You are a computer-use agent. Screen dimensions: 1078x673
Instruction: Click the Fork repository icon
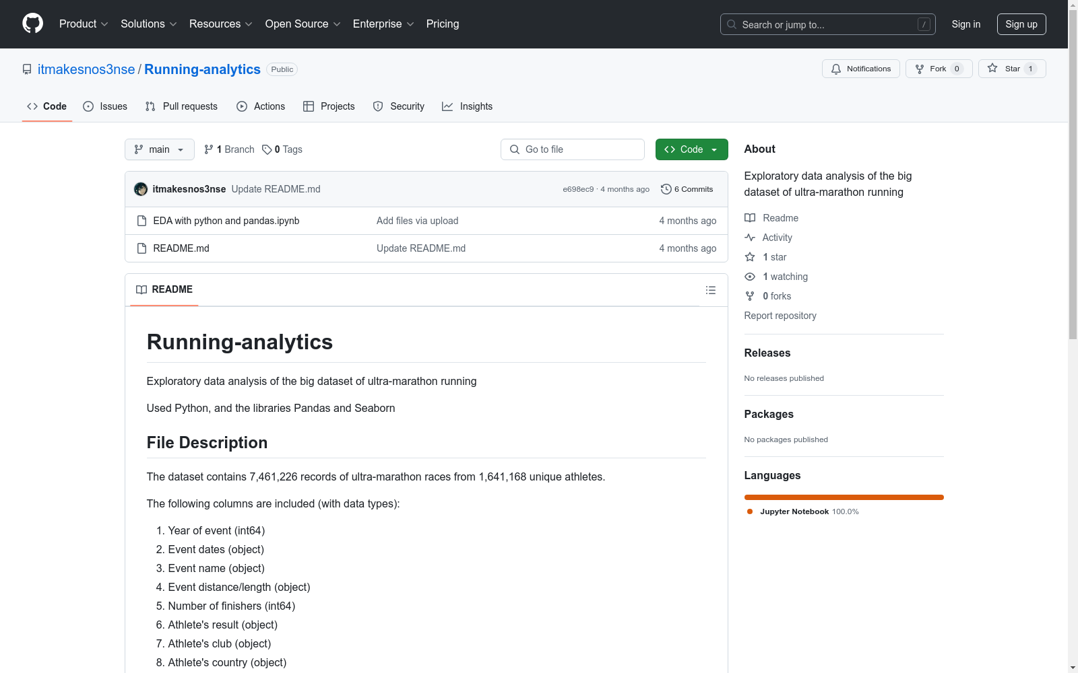920,69
